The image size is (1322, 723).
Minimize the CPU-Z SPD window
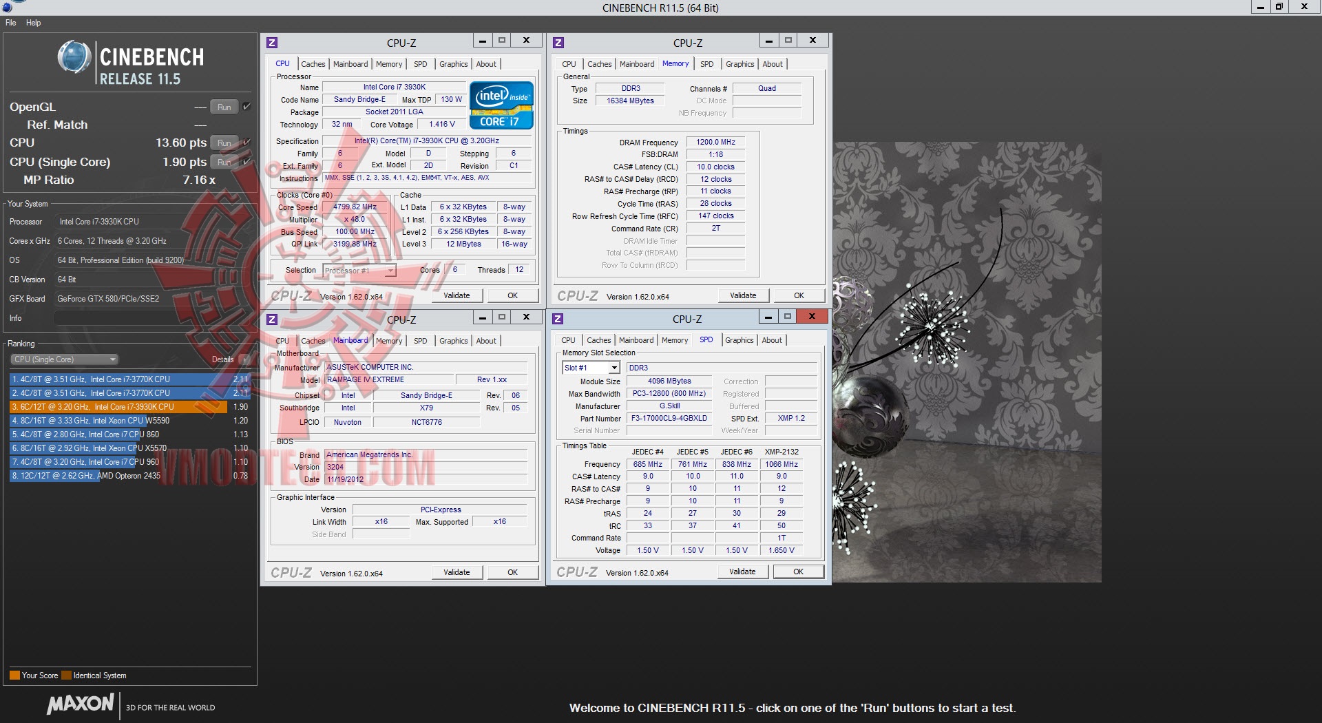[768, 317]
